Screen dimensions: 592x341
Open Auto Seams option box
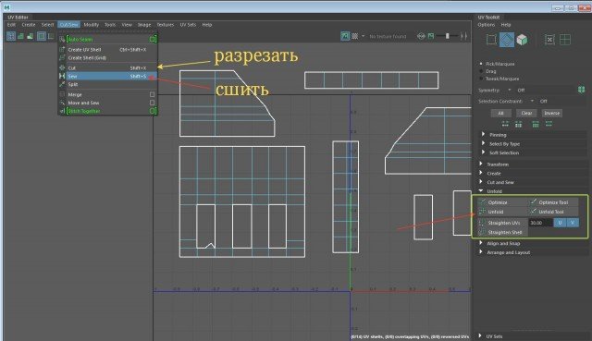pos(153,39)
